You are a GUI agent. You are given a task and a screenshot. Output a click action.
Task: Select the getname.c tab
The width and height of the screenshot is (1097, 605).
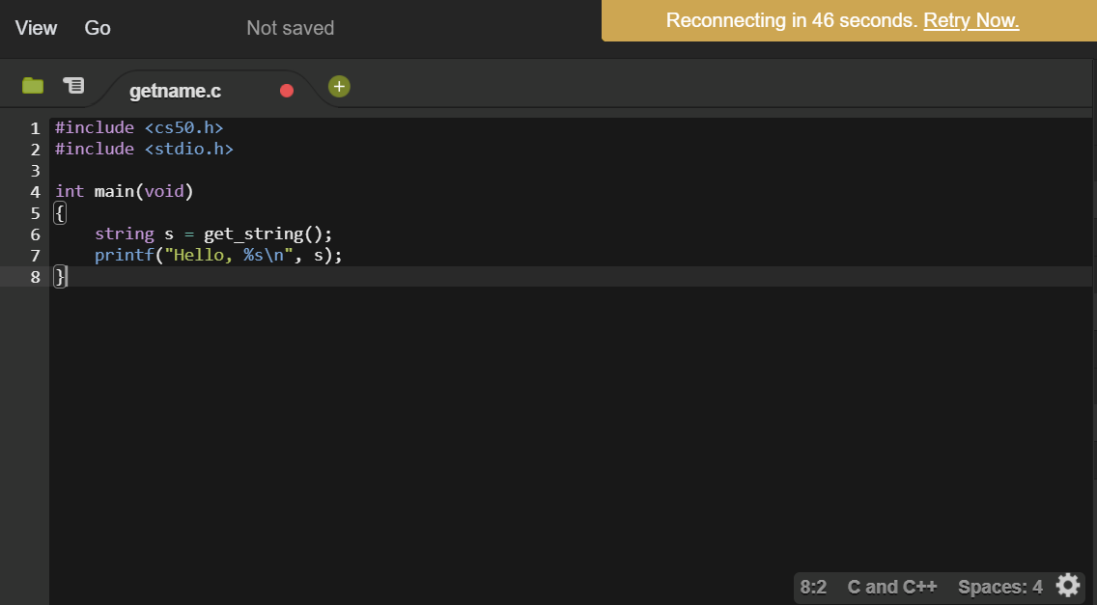pyautogui.click(x=176, y=92)
